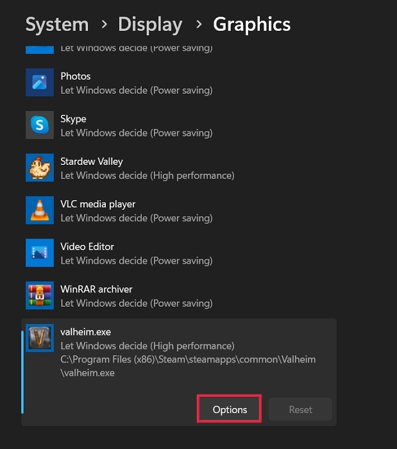Screen dimensions: 397x449
Task: Click the valheim.exe entry title
Action: coord(85,332)
